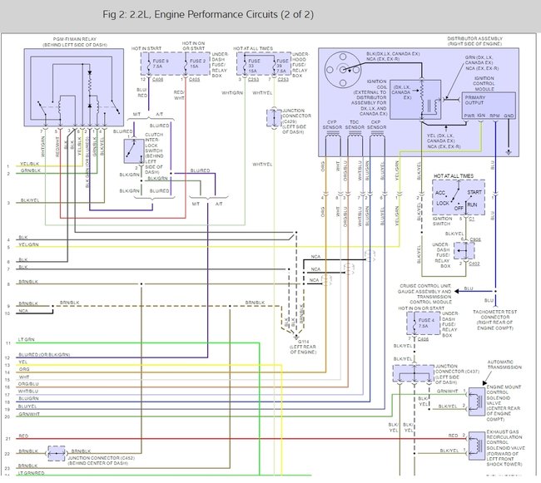This screenshot has width=541, height=483.
Task: Click the ignition switch contact box
Action: tap(459, 197)
